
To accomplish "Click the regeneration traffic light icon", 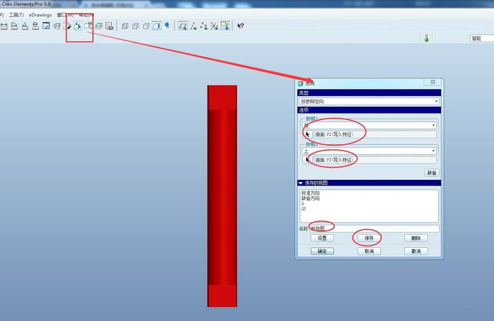I will [426, 39].
